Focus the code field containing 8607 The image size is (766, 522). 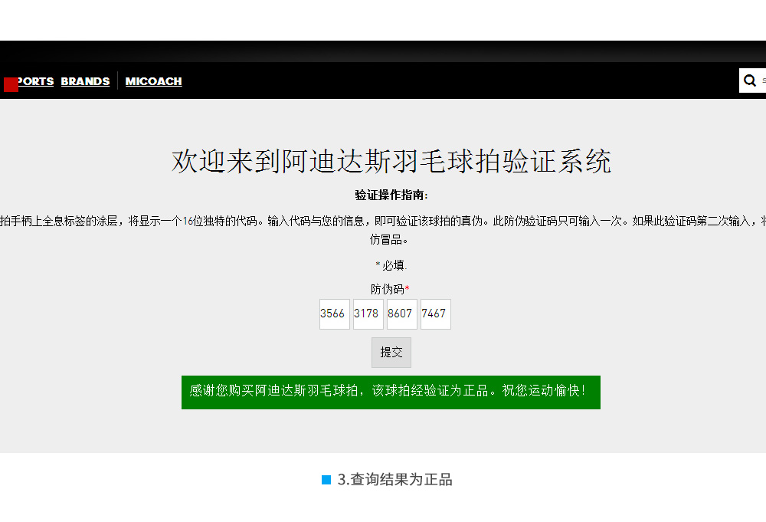[x=402, y=314]
